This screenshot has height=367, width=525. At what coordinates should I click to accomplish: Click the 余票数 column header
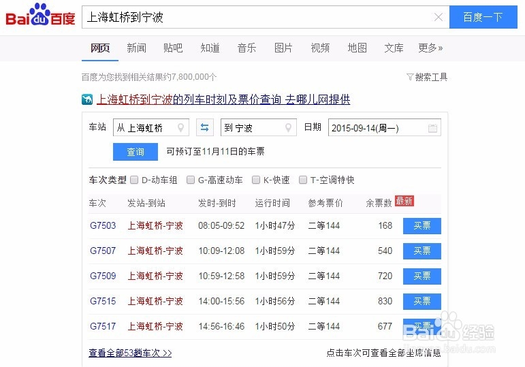tap(379, 203)
